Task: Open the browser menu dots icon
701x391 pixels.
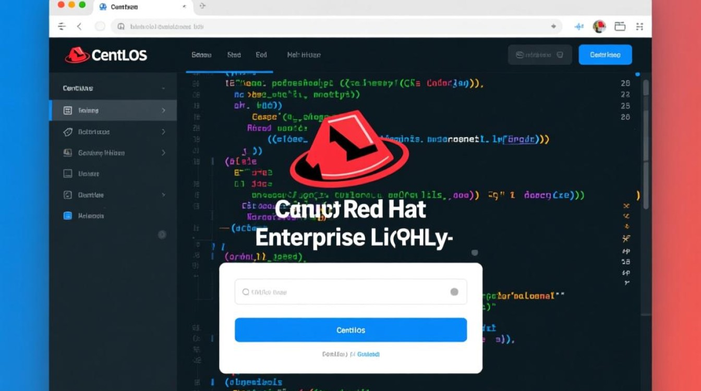Action: pyautogui.click(x=640, y=27)
